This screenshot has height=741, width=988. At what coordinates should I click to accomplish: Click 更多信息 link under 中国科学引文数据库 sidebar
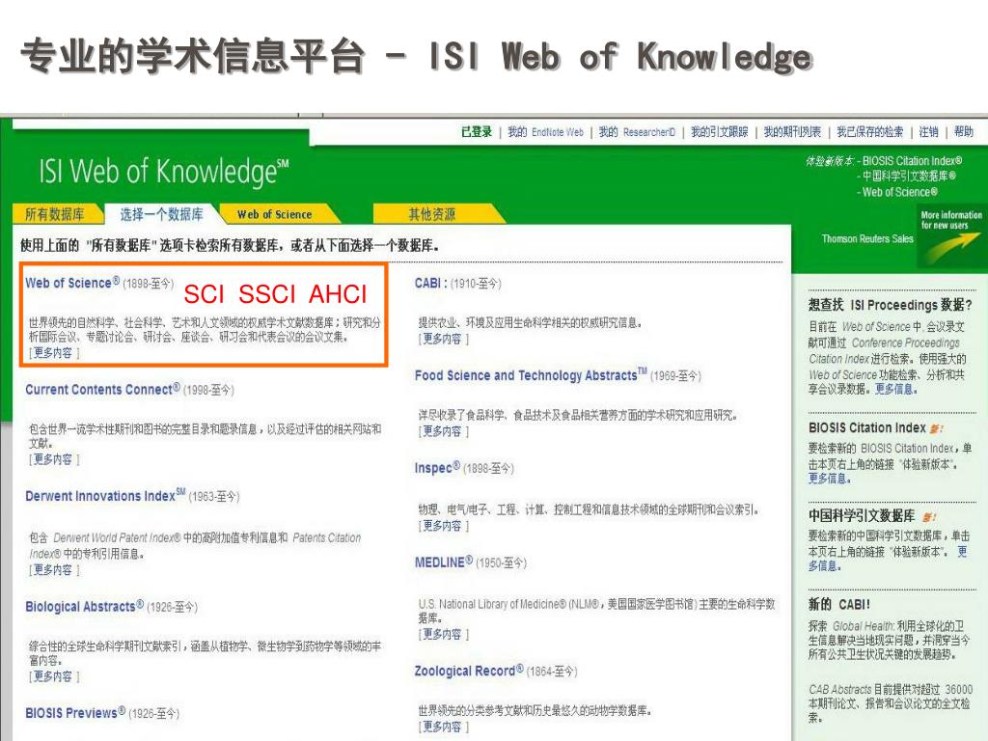pos(824,565)
